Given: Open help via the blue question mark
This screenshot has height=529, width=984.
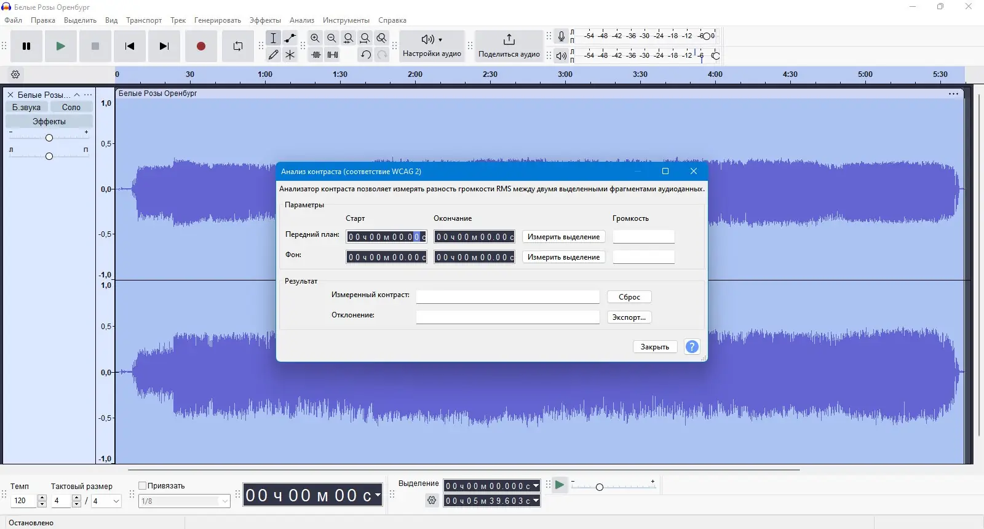Looking at the screenshot, I should tap(692, 347).
